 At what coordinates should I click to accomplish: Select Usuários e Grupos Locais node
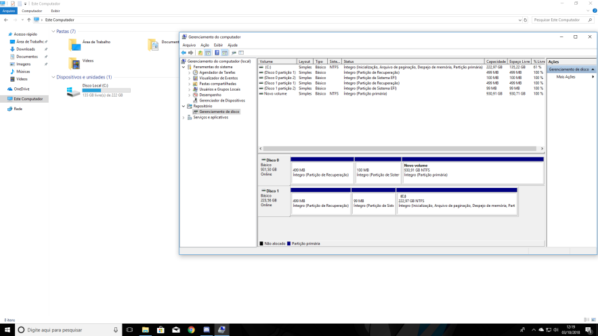point(219,89)
